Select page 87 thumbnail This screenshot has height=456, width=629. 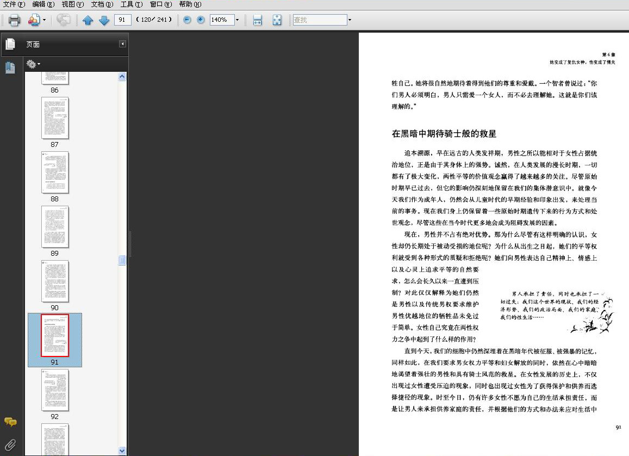pyautogui.click(x=55, y=119)
